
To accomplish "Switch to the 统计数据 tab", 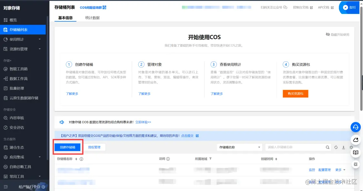I will [92, 18].
